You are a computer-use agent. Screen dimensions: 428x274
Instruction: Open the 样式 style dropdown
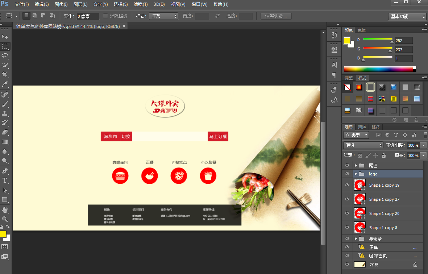point(163,16)
